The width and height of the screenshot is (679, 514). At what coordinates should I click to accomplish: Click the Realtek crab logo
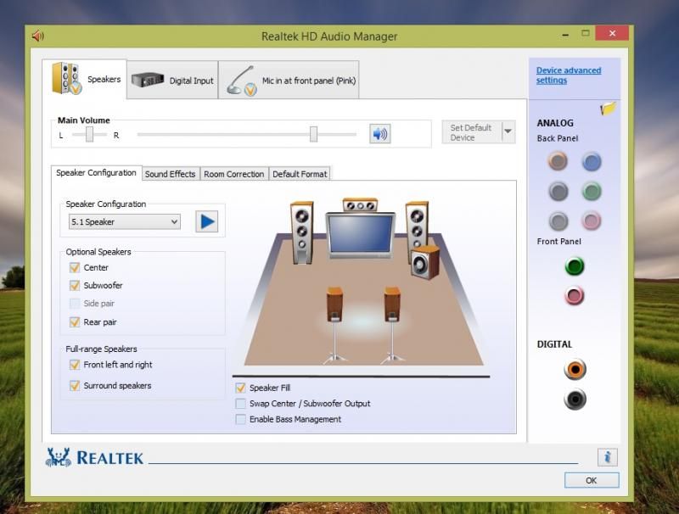pyautogui.click(x=59, y=457)
